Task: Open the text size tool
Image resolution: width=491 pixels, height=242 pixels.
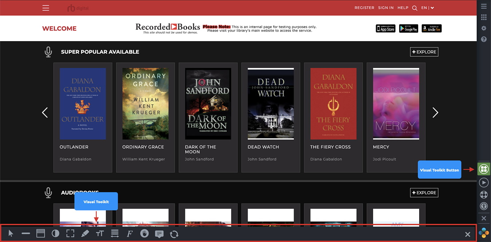Action: coord(100,234)
